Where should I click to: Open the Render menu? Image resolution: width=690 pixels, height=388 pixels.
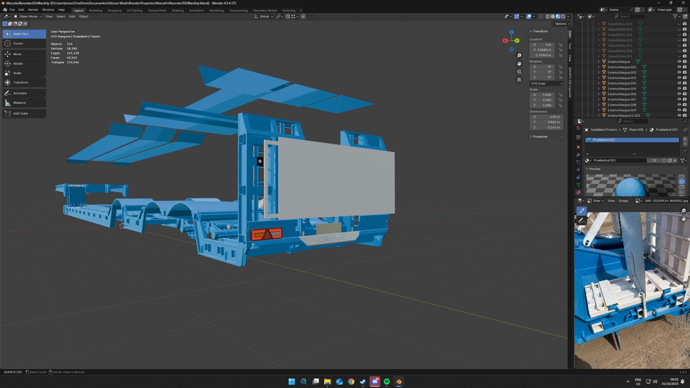[x=33, y=10]
